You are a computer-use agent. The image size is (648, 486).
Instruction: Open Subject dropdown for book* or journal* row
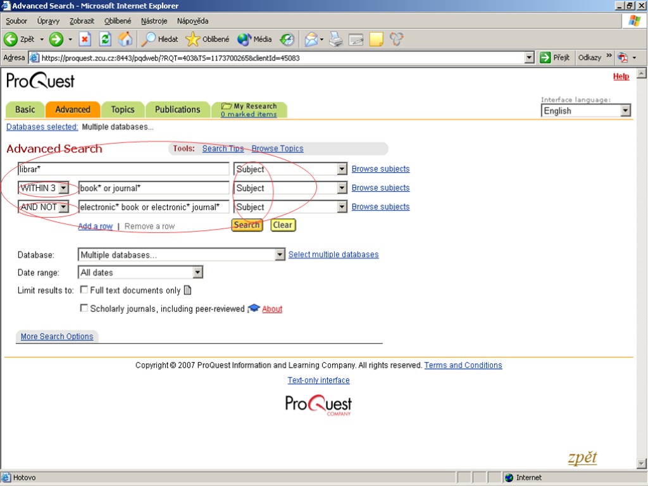point(342,188)
